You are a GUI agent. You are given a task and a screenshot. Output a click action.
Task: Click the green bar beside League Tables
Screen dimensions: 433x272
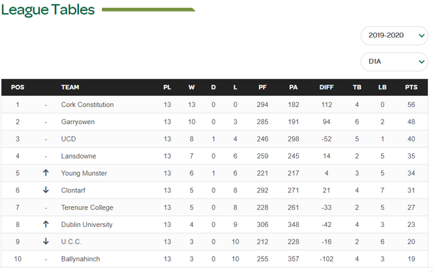coord(149,10)
